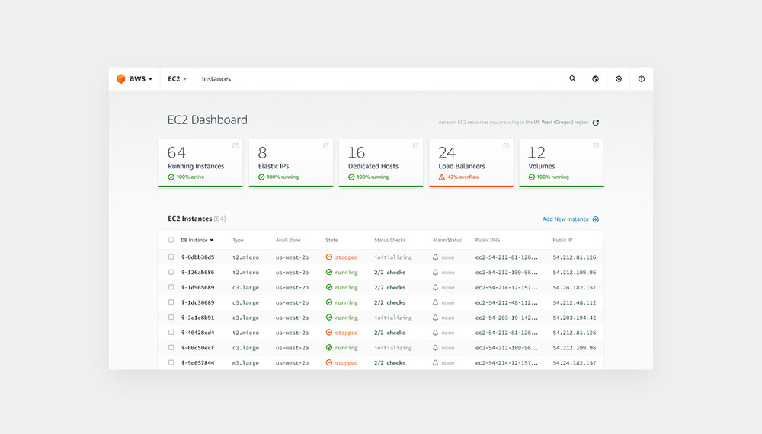Sort by DB Instance column dropdown

(x=197, y=240)
